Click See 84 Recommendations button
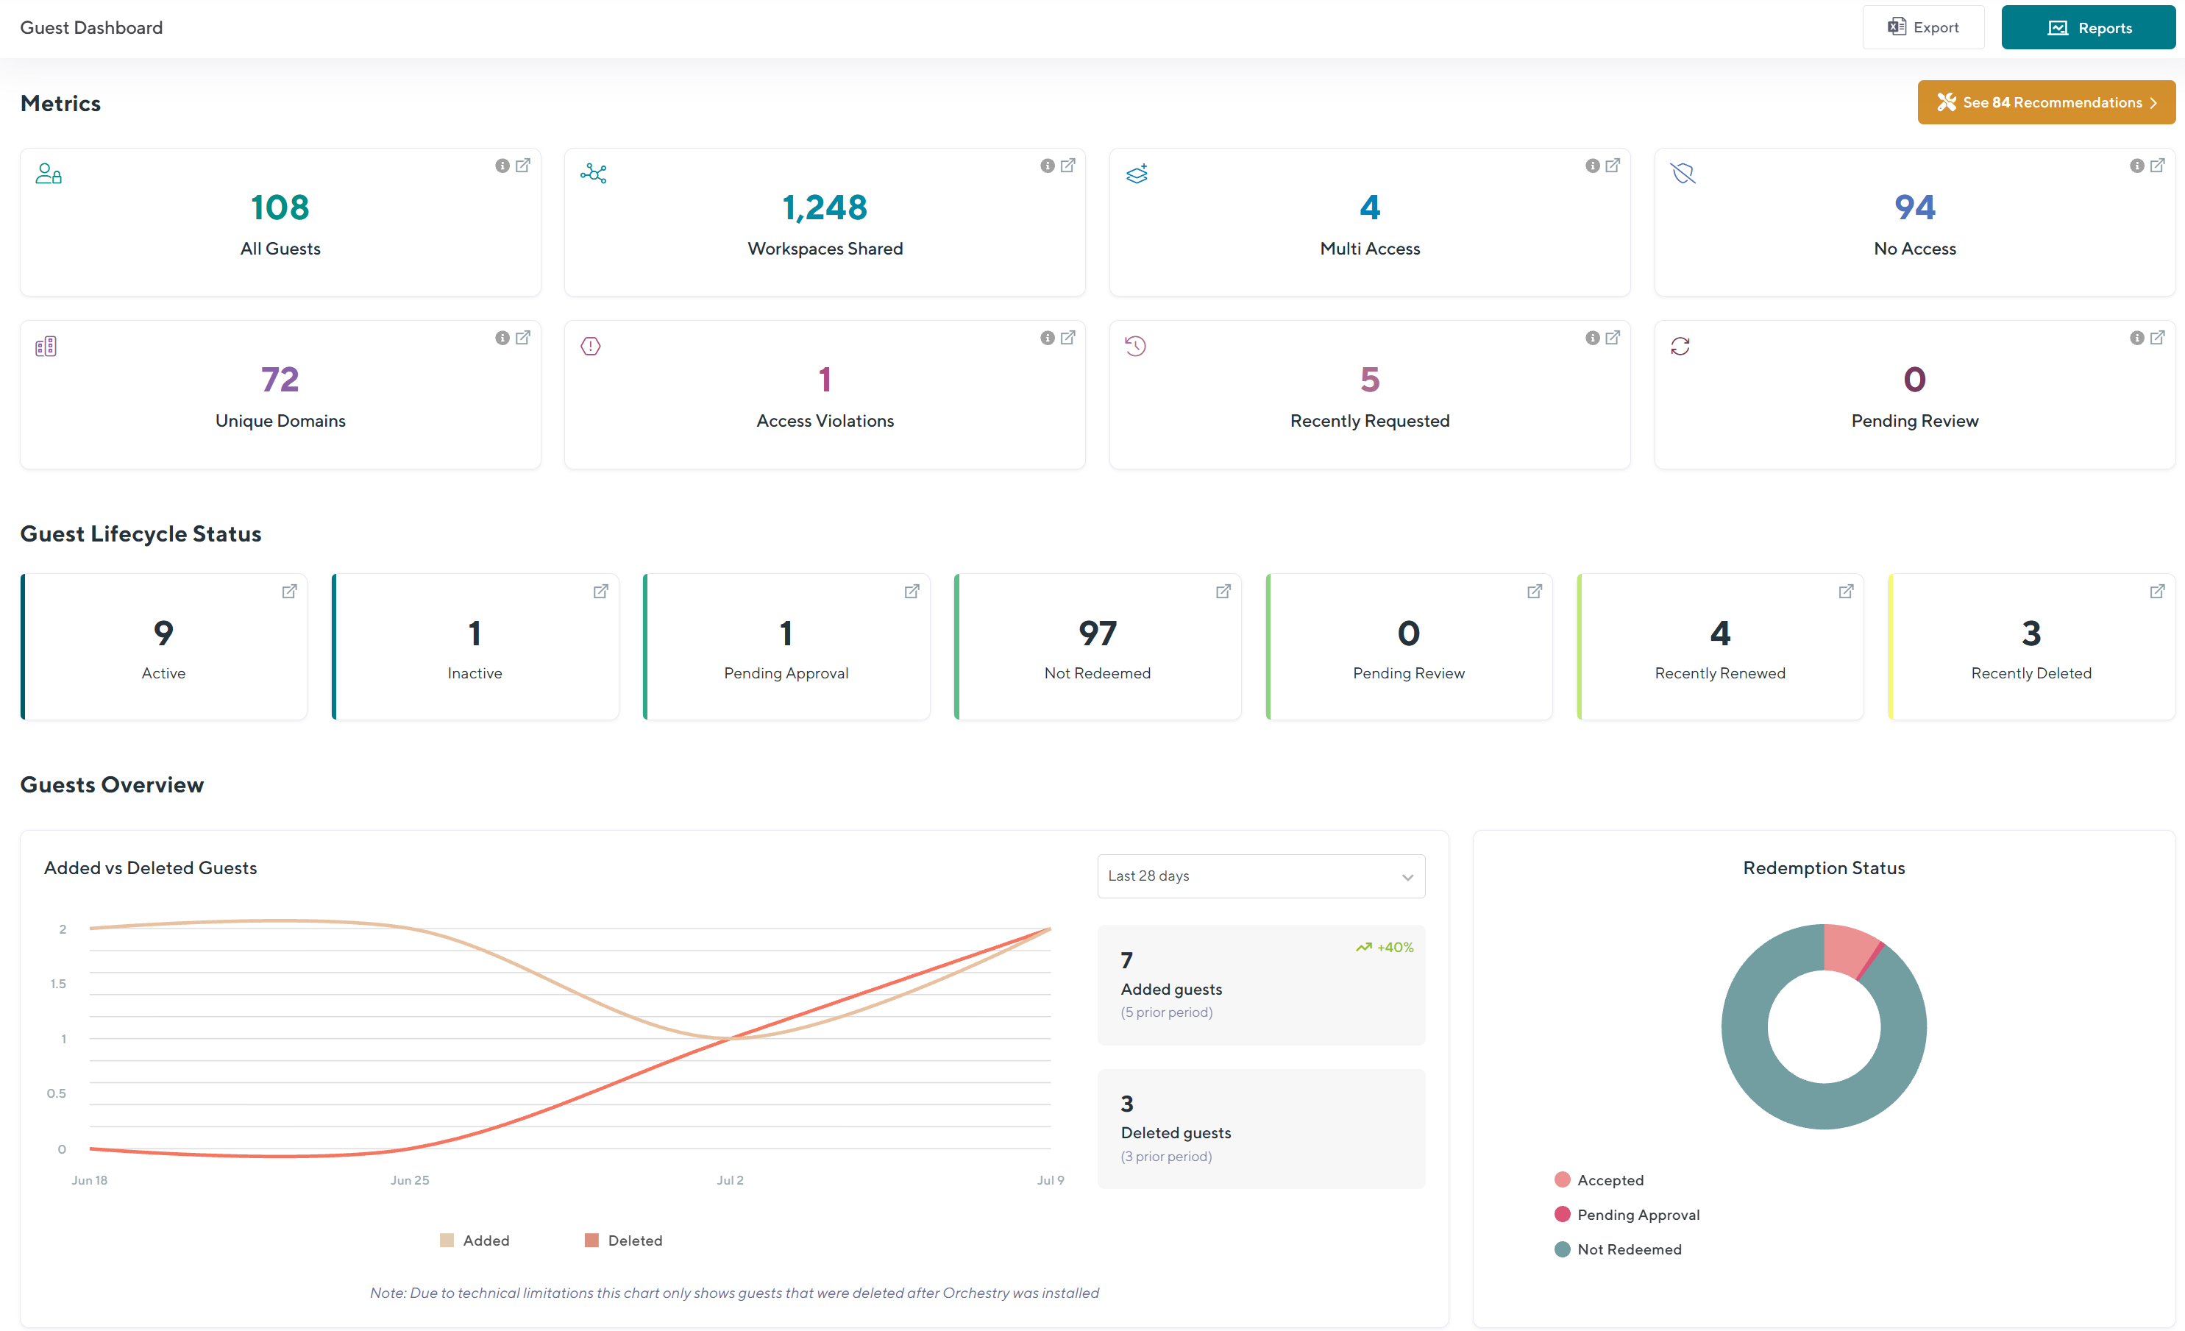2185x1331 pixels. pos(2047,103)
